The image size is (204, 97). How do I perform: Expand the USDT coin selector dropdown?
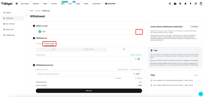point(139,32)
